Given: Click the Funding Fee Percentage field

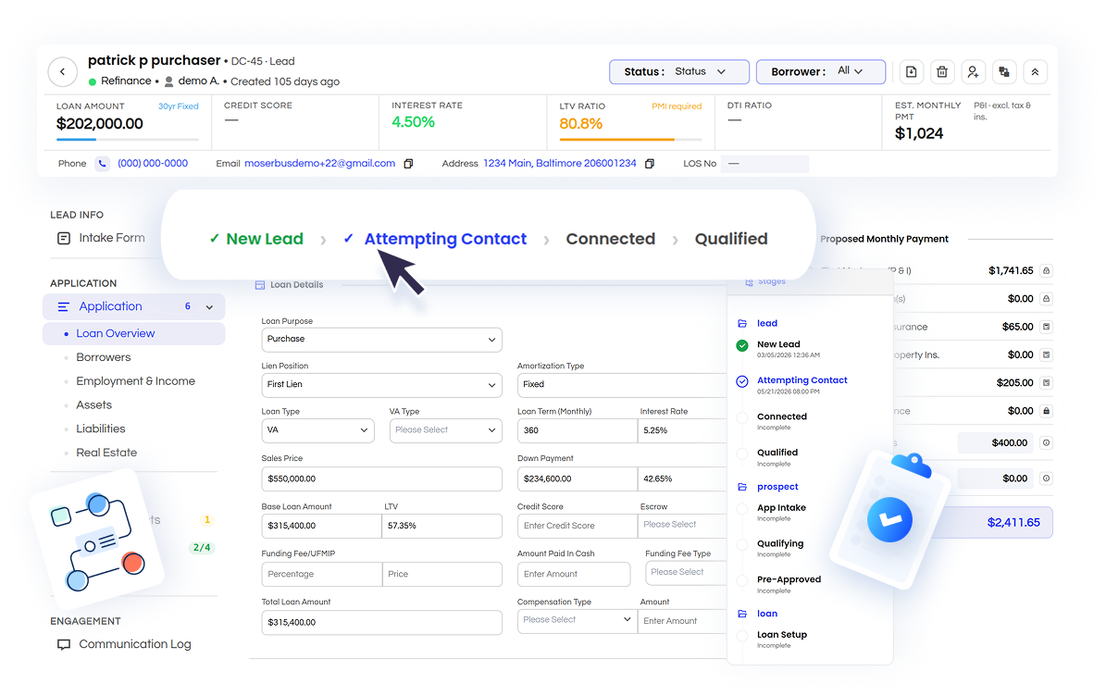Looking at the screenshot, I should pyautogui.click(x=322, y=575).
